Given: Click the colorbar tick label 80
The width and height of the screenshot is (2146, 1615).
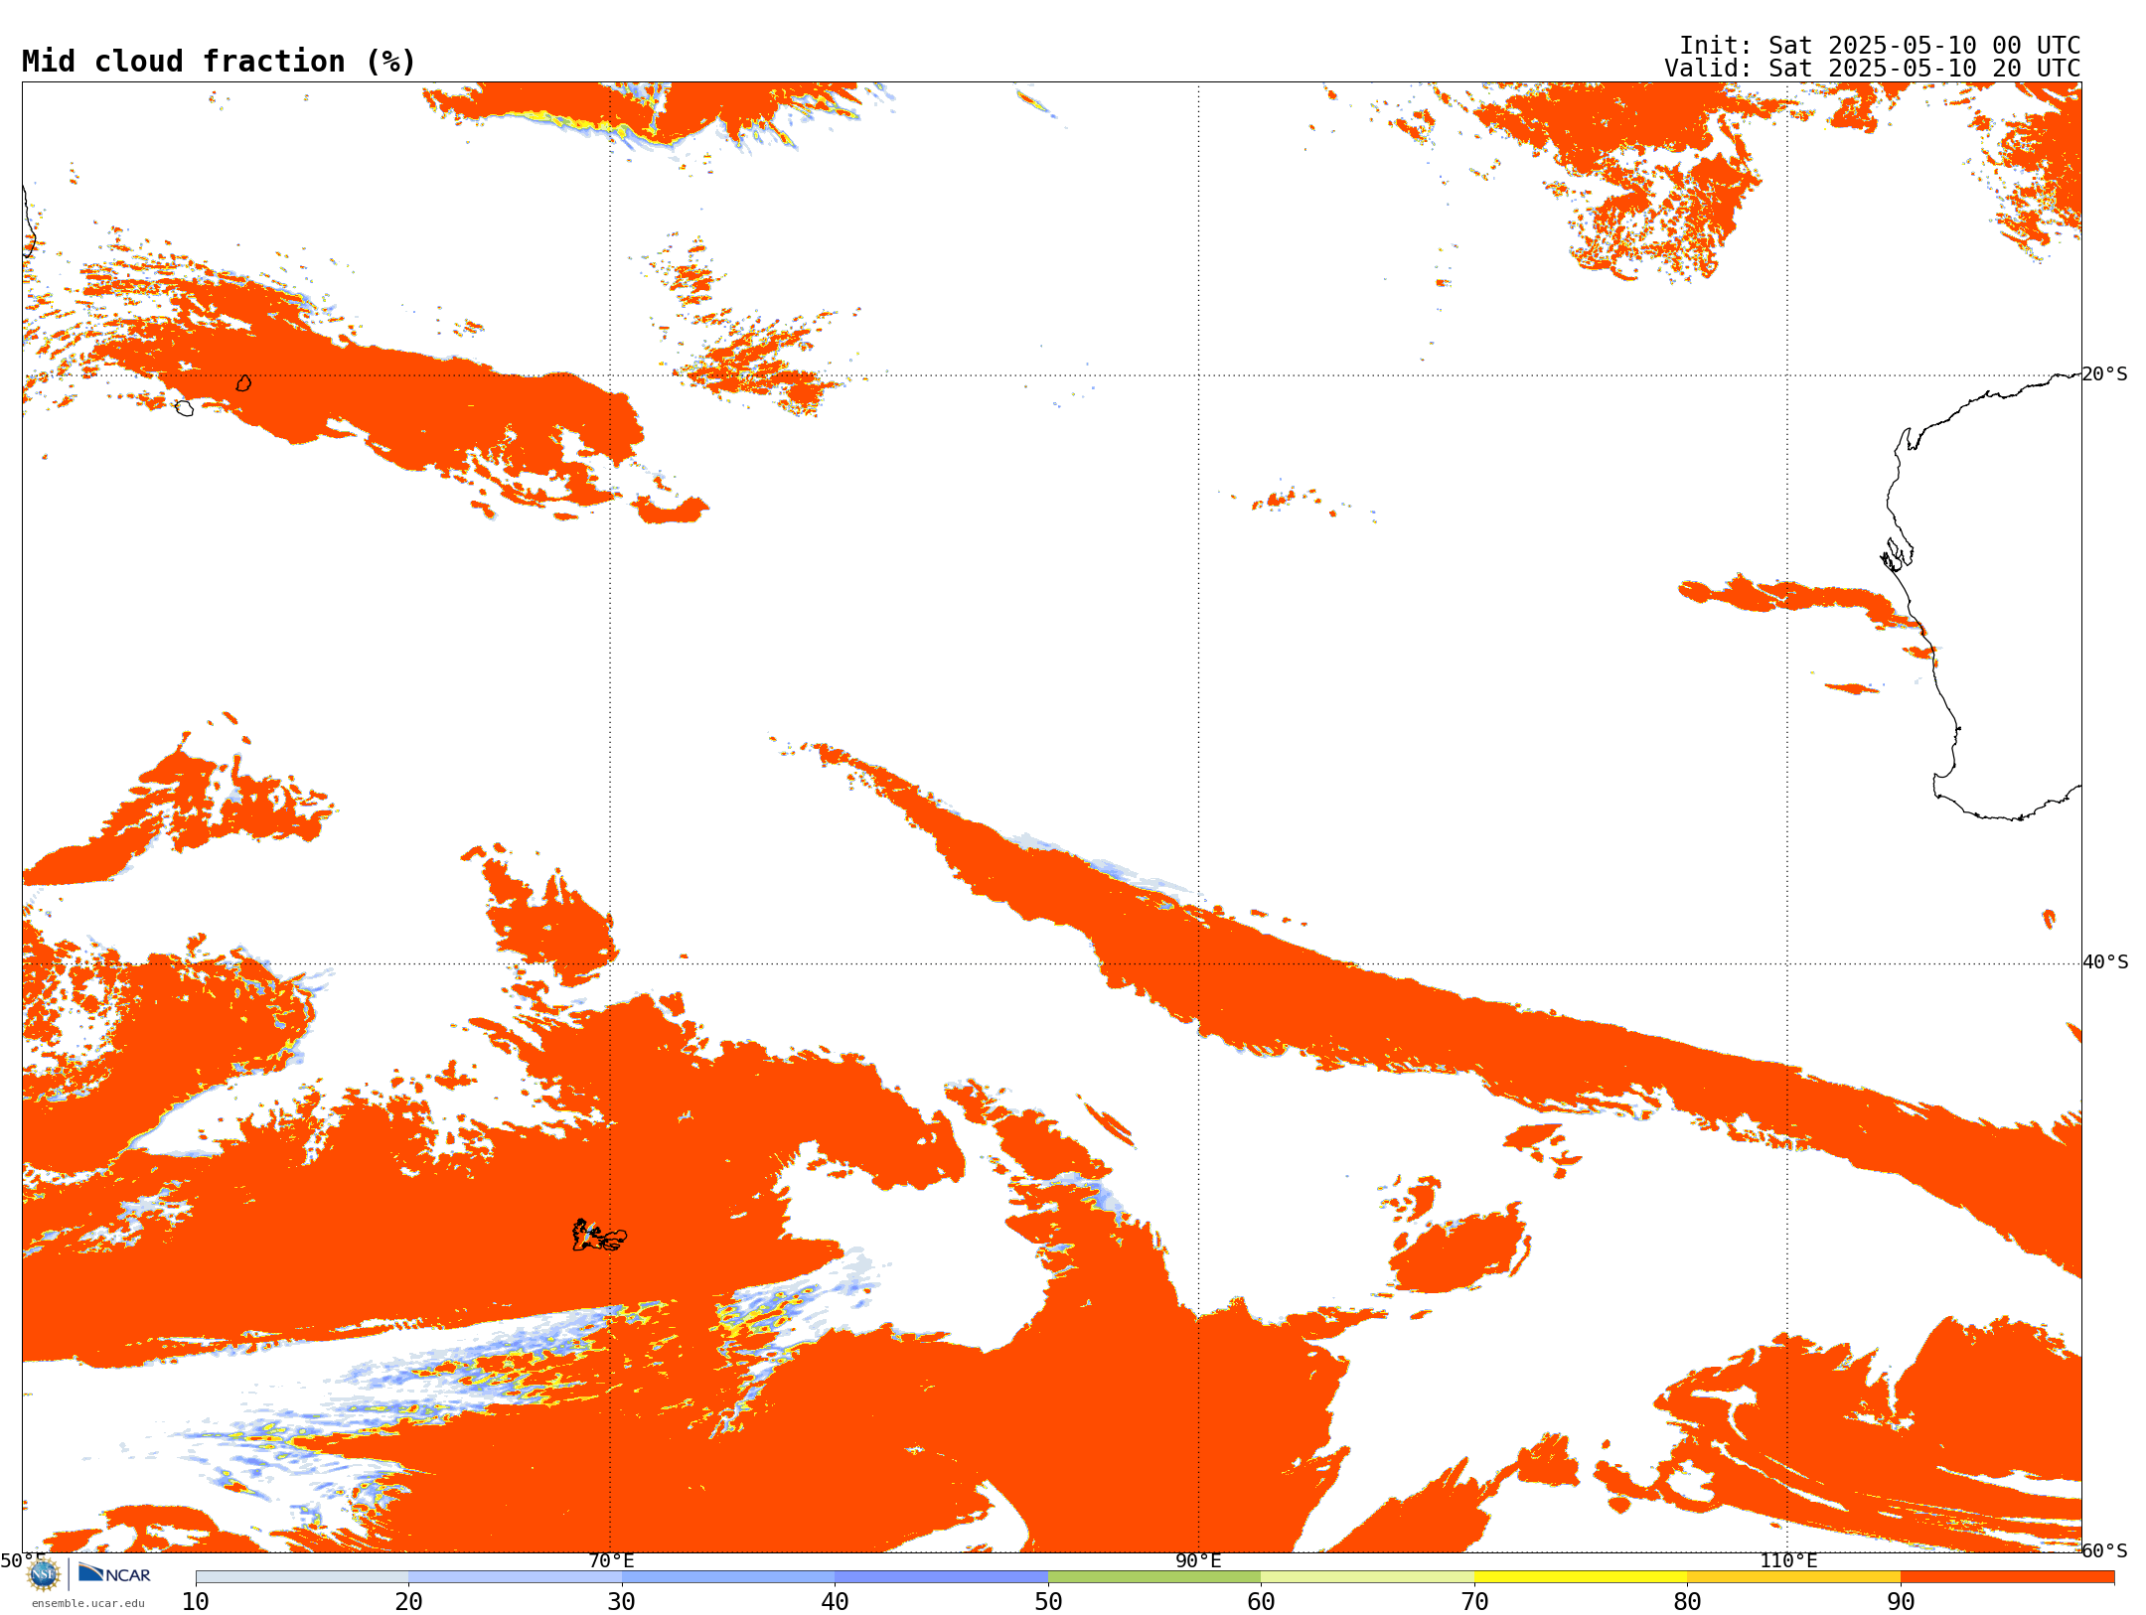Looking at the screenshot, I should [x=1687, y=1601].
